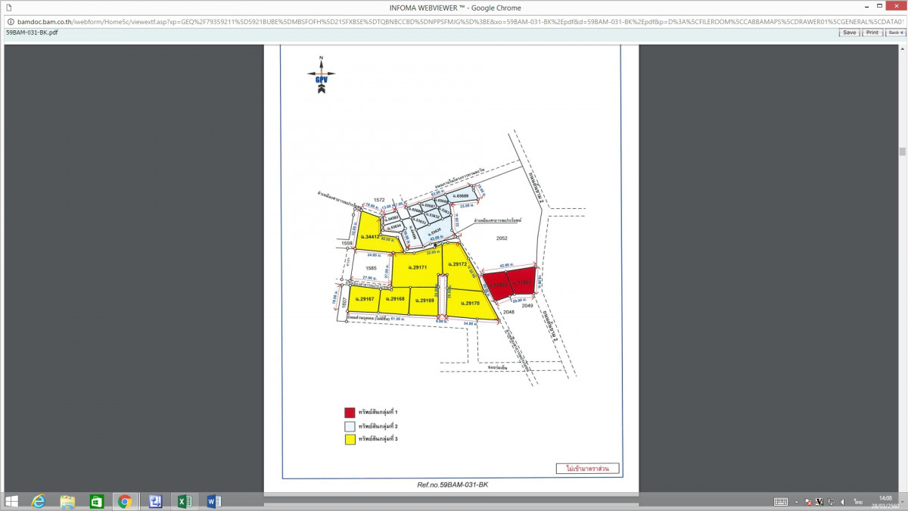Open the site information icon in address bar
908x511 pixels.
[10, 22]
